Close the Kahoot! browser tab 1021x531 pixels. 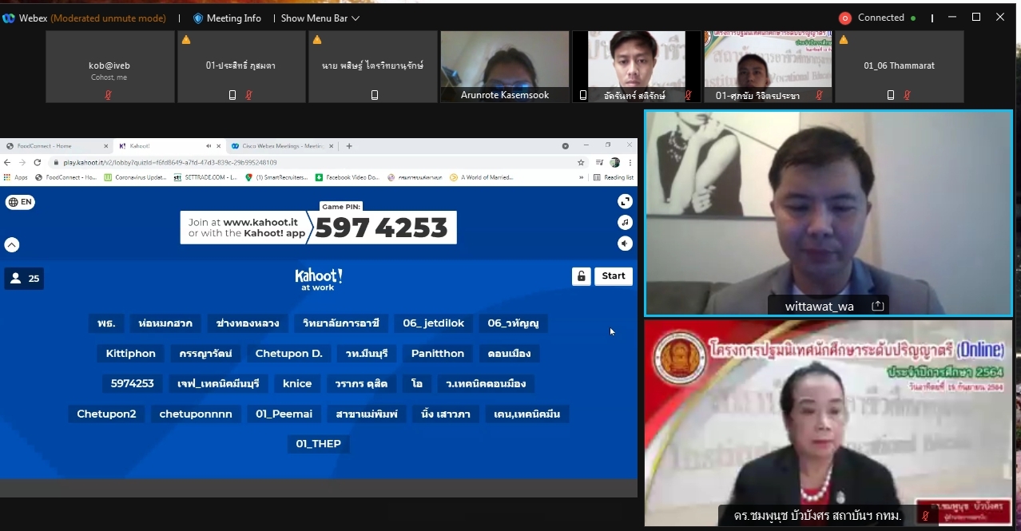coord(218,146)
